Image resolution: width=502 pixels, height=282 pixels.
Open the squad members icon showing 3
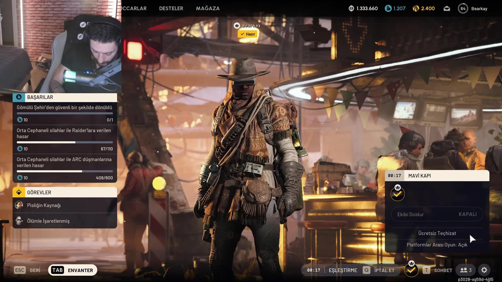[466, 270]
